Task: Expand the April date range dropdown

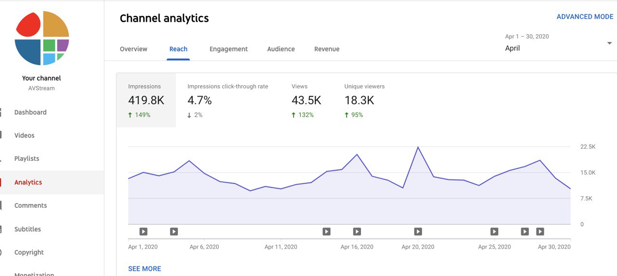Action: click(x=609, y=43)
